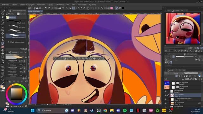Select the Lasso selection tool
The height and width of the screenshot is (114, 203).
(x=3, y=27)
